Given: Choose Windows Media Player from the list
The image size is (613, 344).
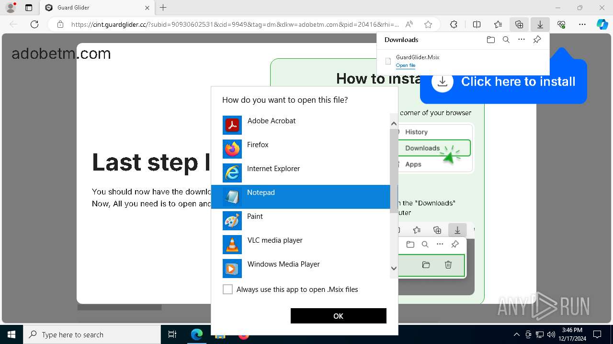Looking at the screenshot, I should [x=301, y=269].
